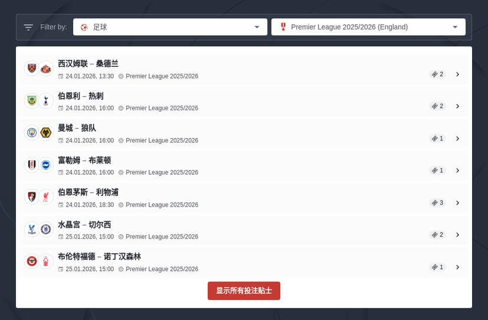488x320 pixels.
Task: Click tips count badge for 富勒姆 – 布莱顿
Action: [437, 171]
